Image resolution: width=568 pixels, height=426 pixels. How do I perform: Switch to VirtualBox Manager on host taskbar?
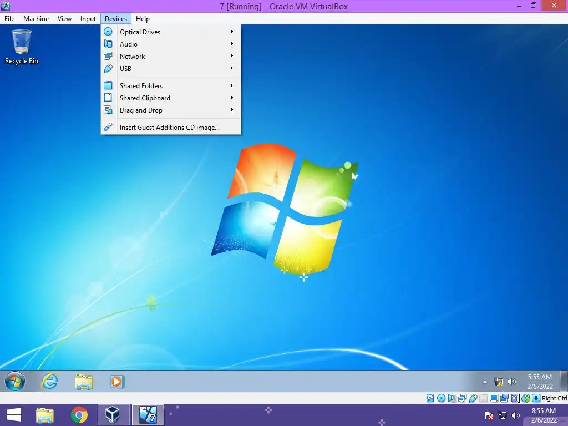tap(113, 415)
